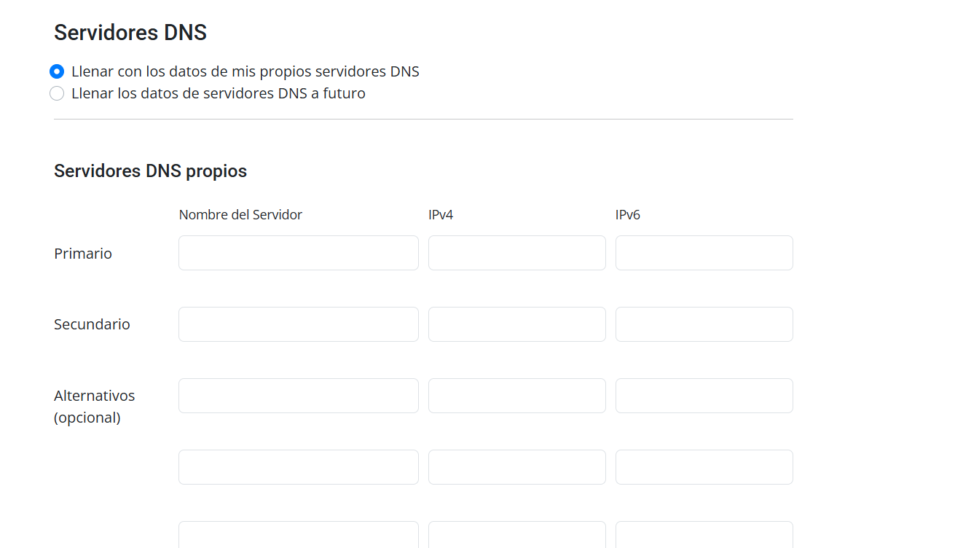
Task: Click the 'Alternativos (opcional)' row label
Action: [x=94, y=407]
